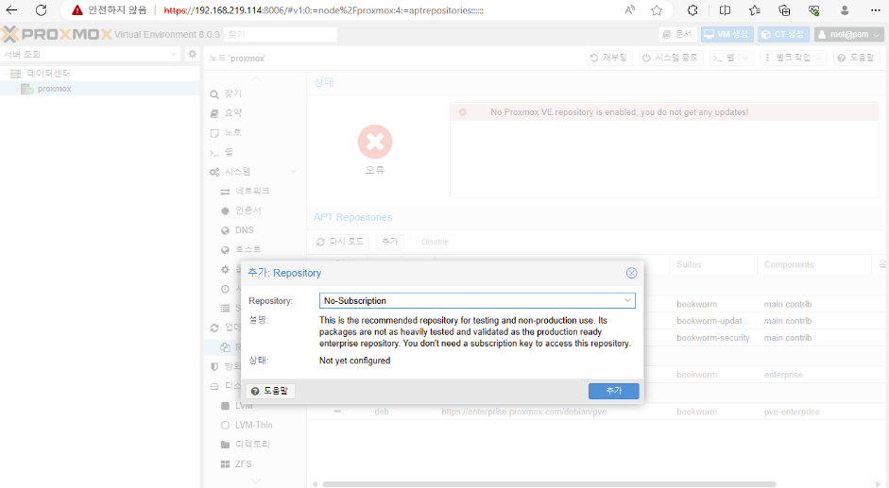
Task: Click the red error status icon
Action: [x=375, y=142]
